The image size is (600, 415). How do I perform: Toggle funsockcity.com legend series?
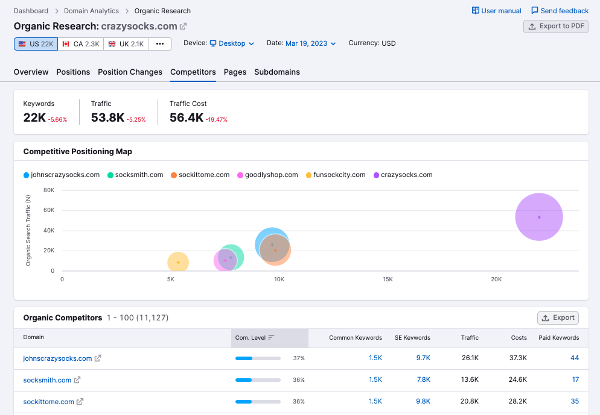pyautogui.click(x=336, y=175)
